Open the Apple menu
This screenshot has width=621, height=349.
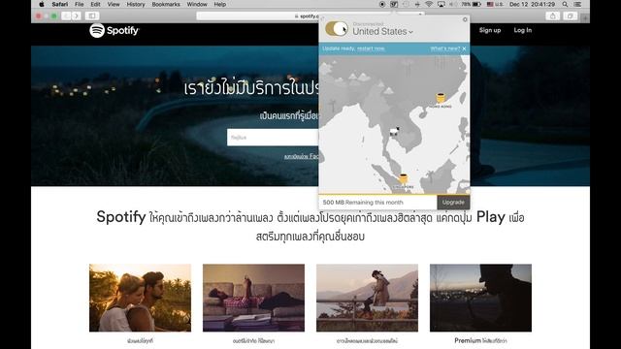pyautogui.click(x=42, y=4)
